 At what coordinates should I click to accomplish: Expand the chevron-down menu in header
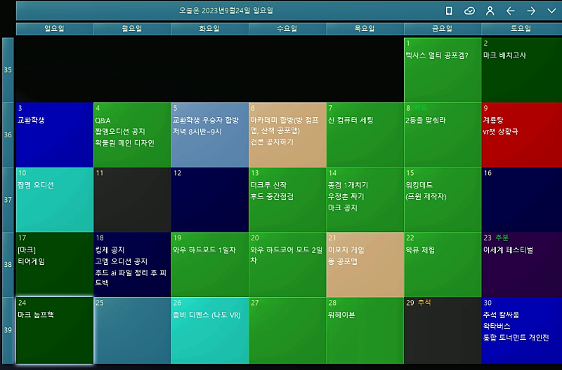[x=551, y=11]
